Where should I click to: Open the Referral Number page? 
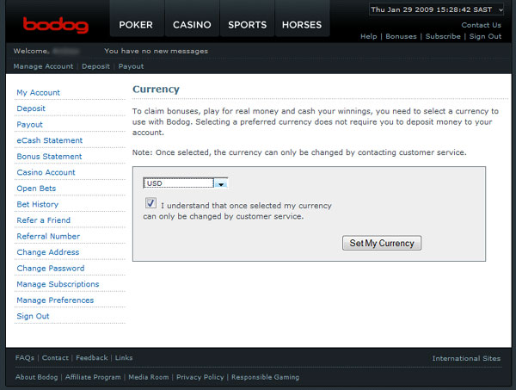click(x=48, y=236)
